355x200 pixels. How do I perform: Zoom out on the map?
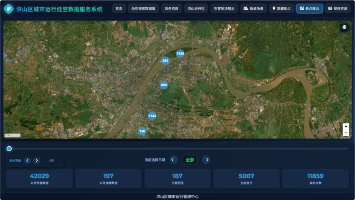tap(345, 133)
